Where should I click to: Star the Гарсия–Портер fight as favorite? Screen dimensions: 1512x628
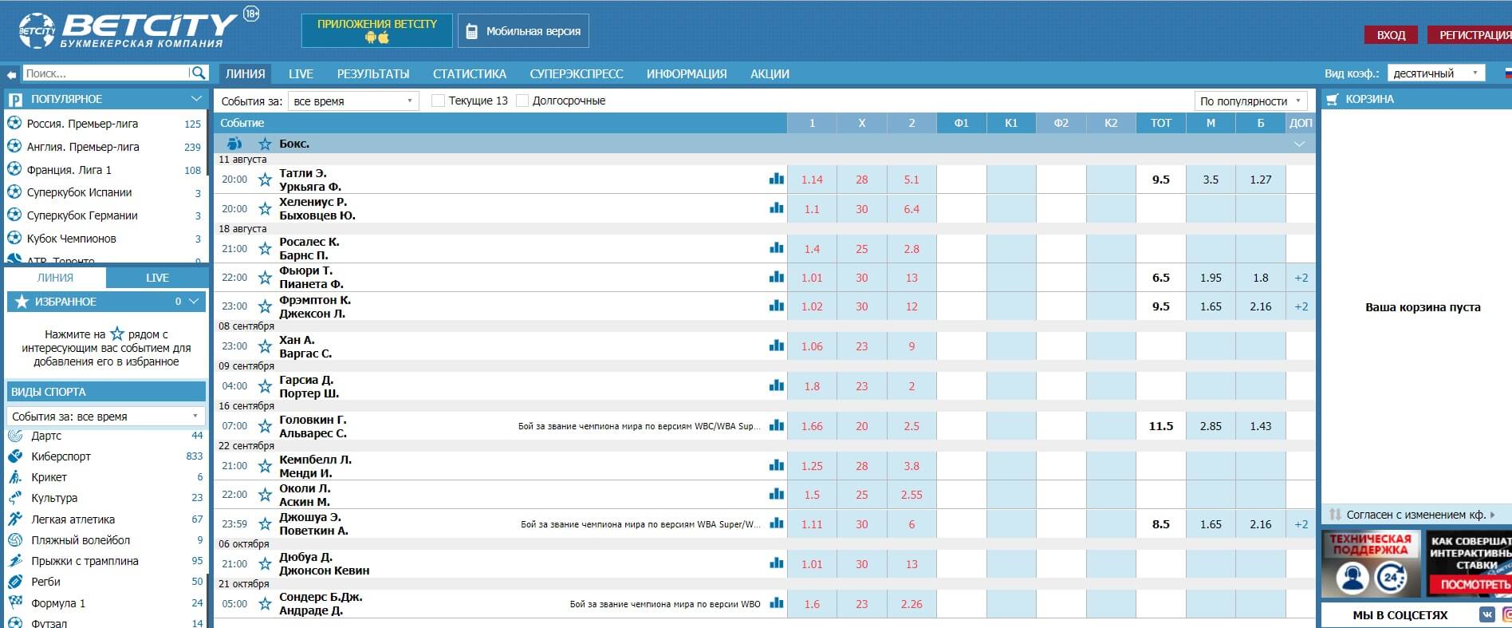pyautogui.click(x=265, y=386)
